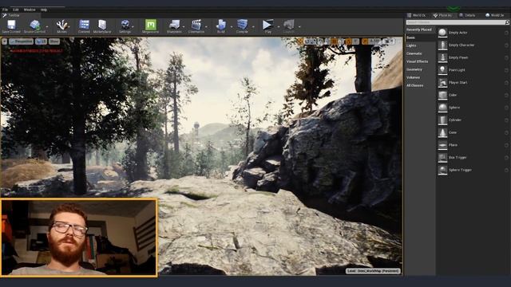Expand the arrow next to Cinematics
Screen dimensions: 511x287
206,26
